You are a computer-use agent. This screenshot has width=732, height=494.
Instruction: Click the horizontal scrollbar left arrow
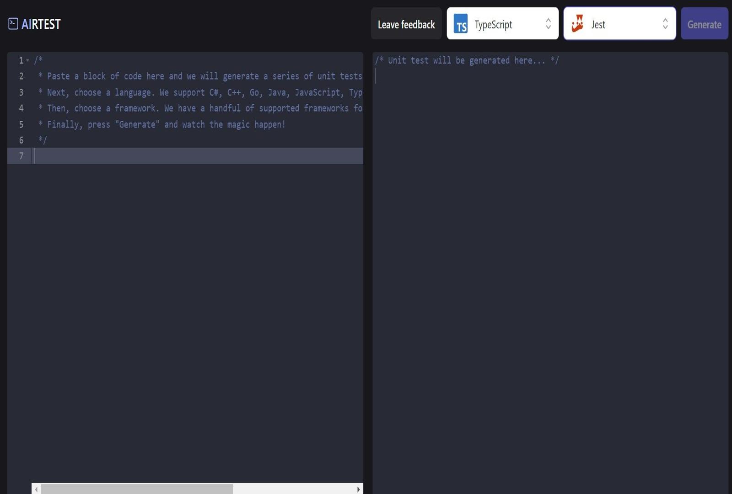pos(36,489)
